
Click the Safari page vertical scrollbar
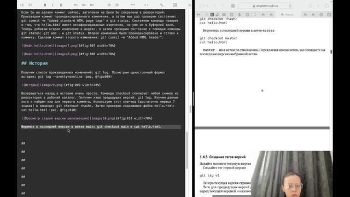pyautogui.click(x=331, y=51)
